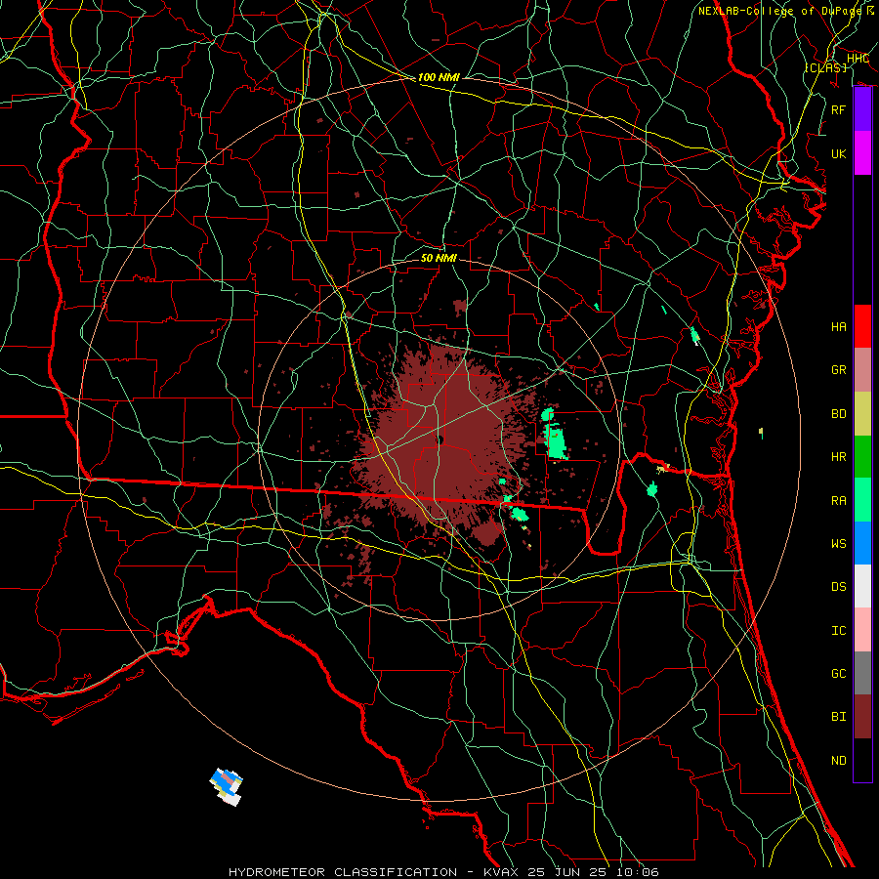
Task: Click the UK legend label
Action: click(x=838, y=153)
